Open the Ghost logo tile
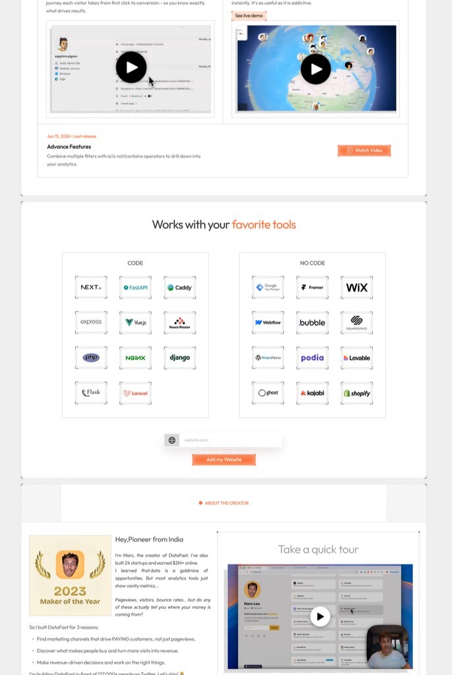The image size is (452, 675). 268,393
